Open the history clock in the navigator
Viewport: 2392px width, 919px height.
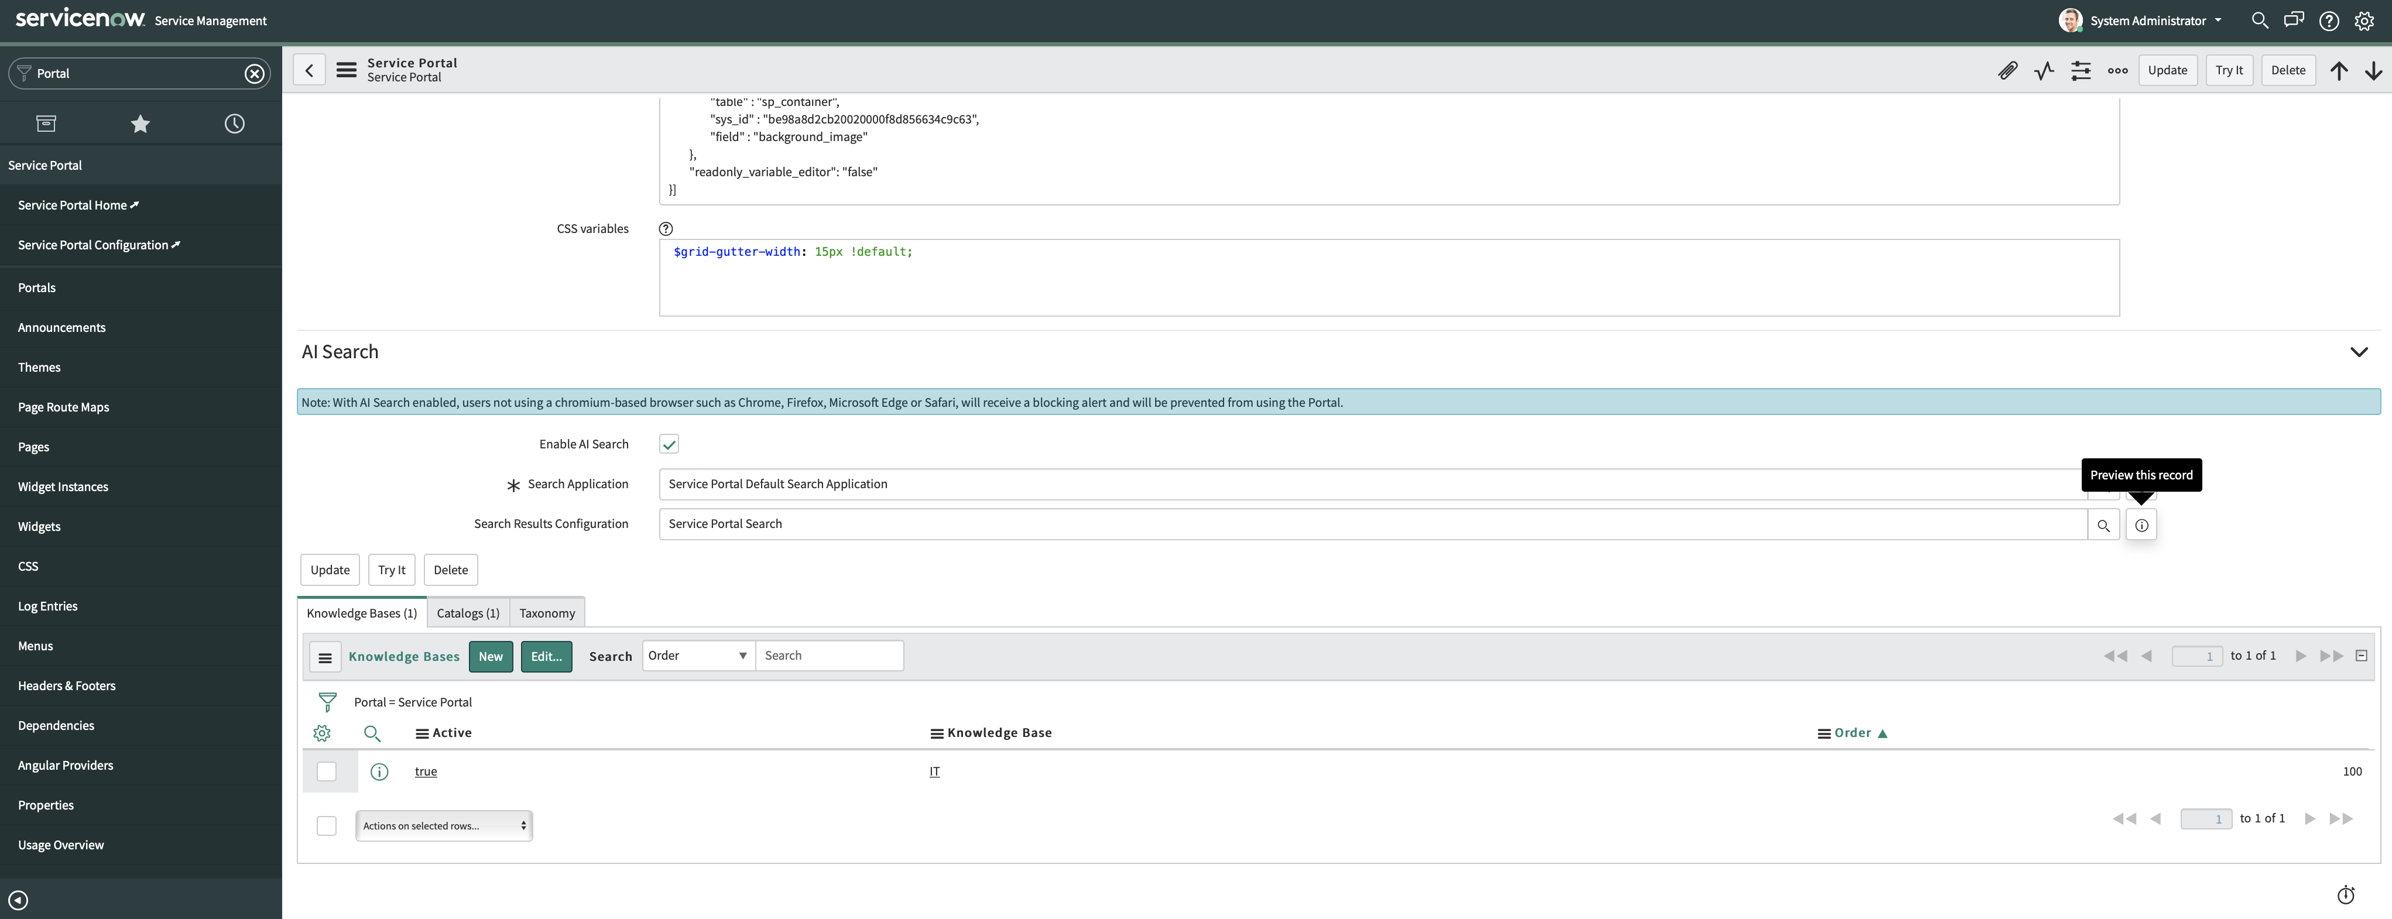(x=234, y=122)
